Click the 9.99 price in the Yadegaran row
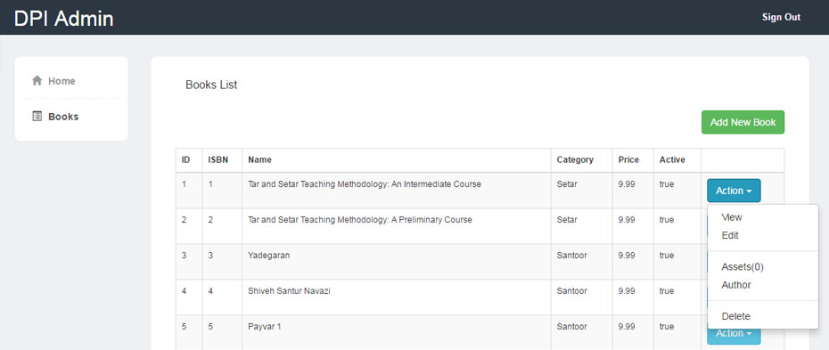This screenshot has height=350, width=829. pos(627,256)
